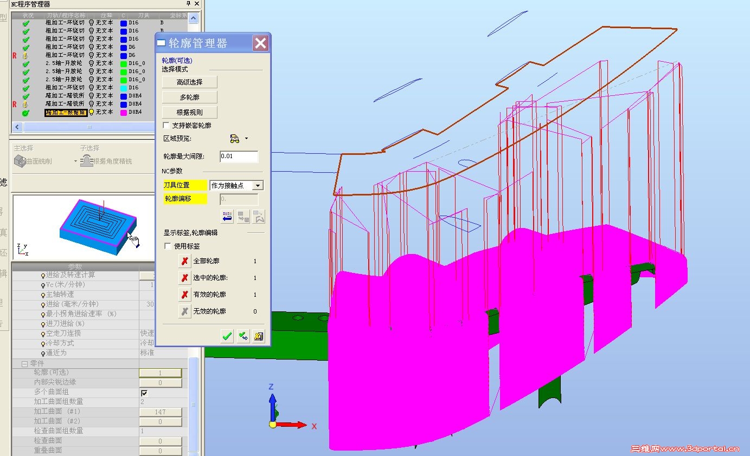Click the green check status of the magenta D8R4 row
The width and height of the screenshot is (750, 456).
[25, 113]
